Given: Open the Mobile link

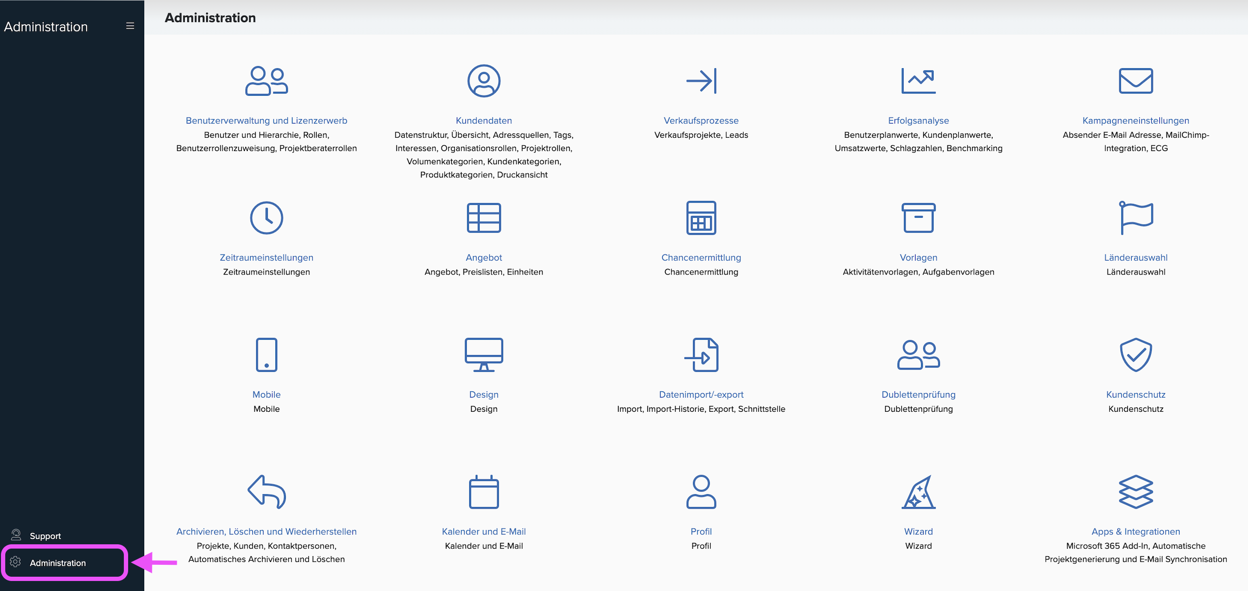Looking at the screenshot, I should pos(266,395).
